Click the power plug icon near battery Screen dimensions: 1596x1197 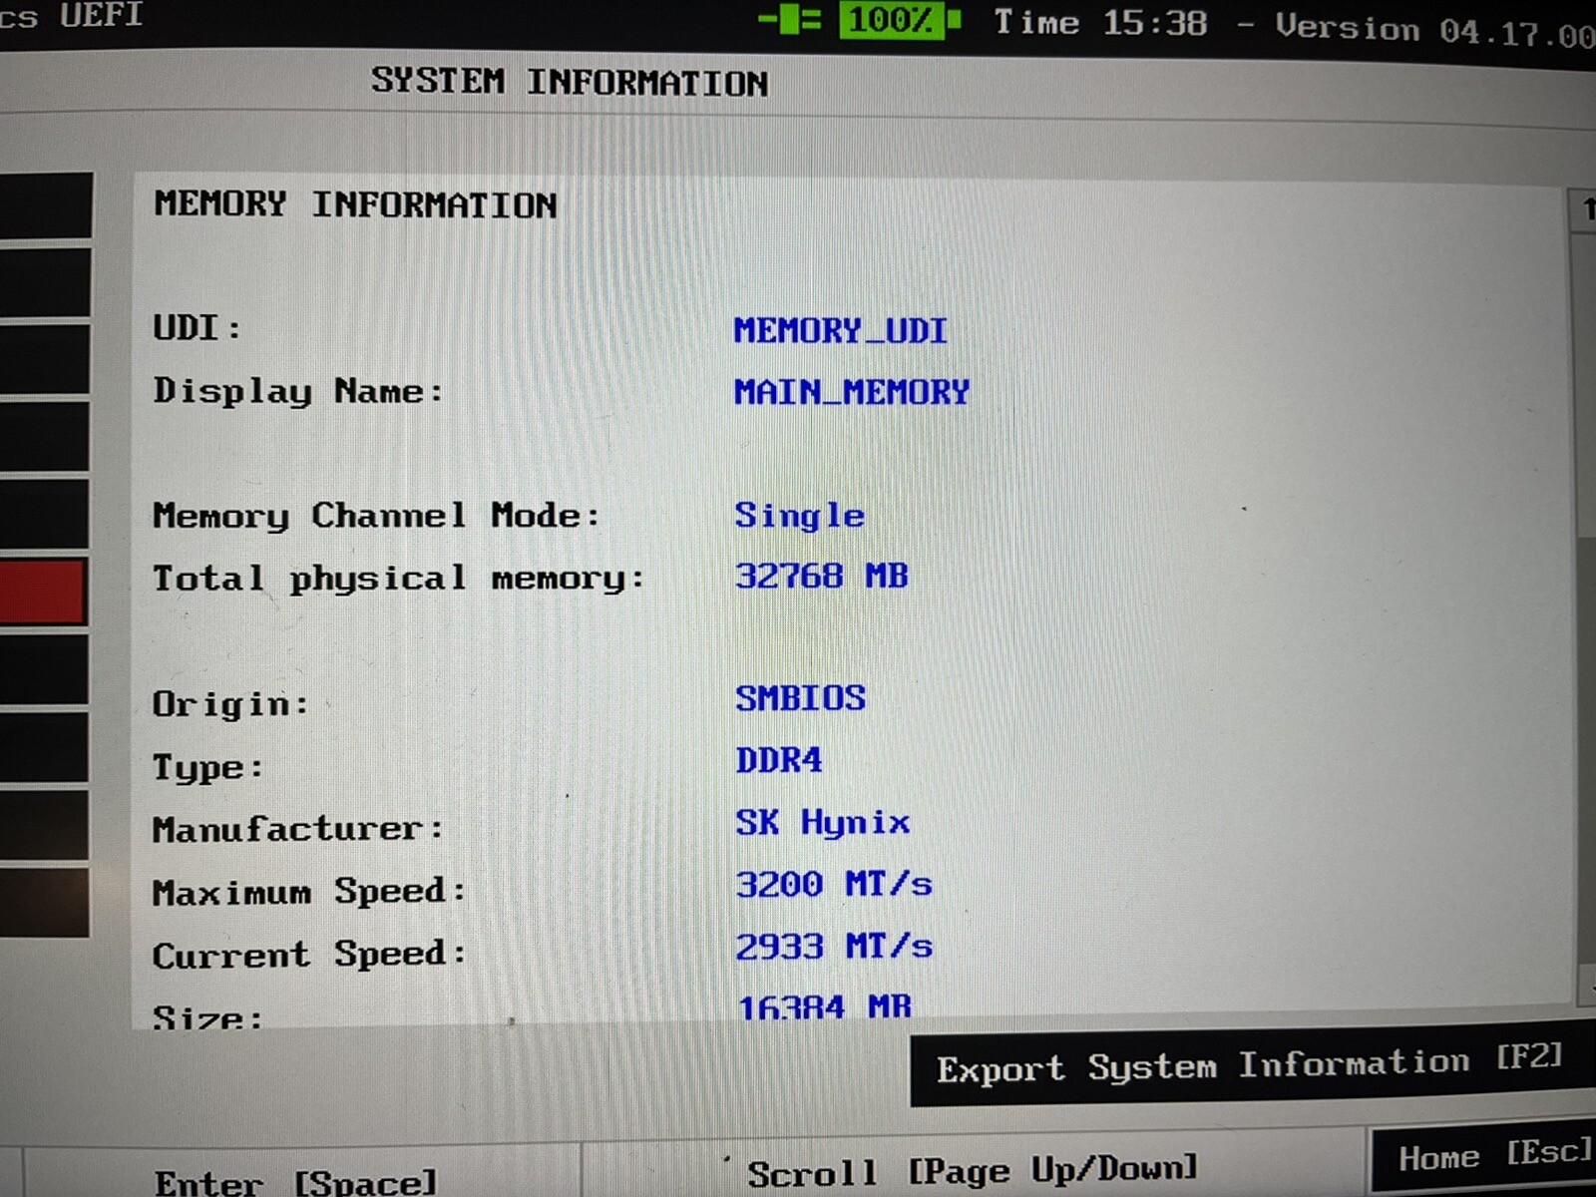(x=789, y=19)
